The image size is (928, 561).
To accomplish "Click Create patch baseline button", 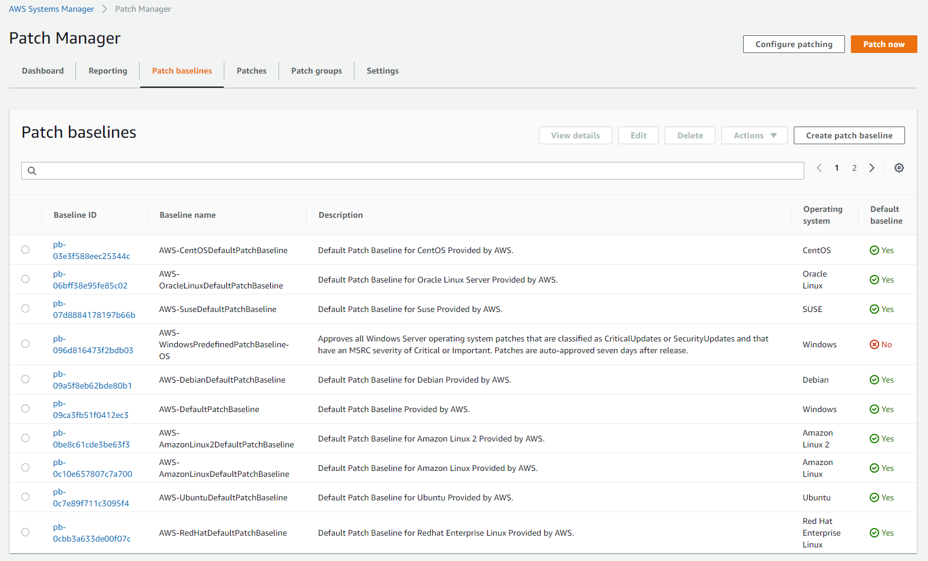I will [849, 135].
